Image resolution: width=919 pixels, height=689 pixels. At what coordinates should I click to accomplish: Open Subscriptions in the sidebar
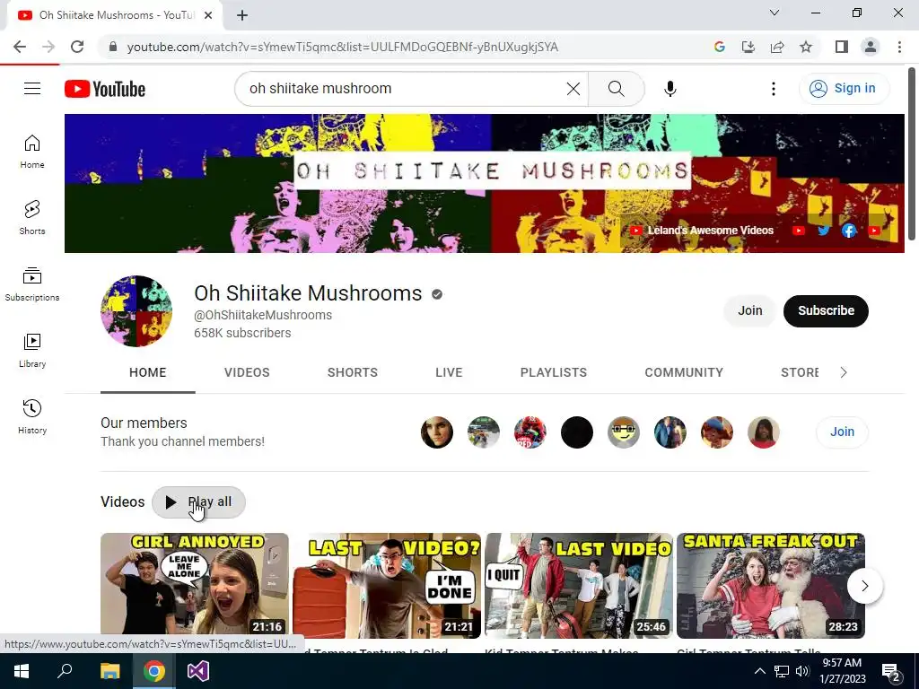(32, 284)
